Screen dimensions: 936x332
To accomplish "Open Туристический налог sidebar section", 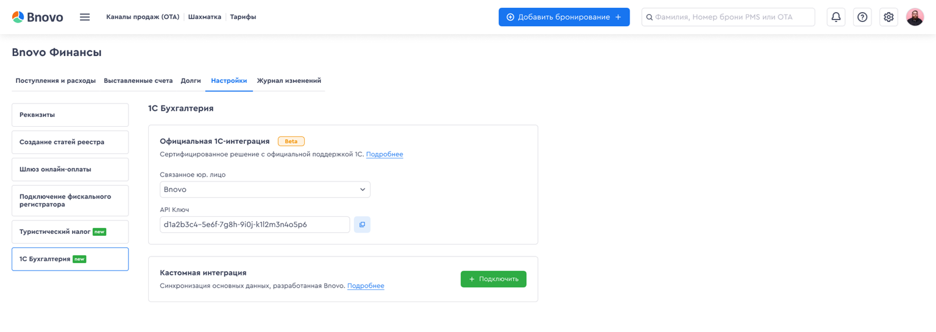I will (x=70, y=232).
